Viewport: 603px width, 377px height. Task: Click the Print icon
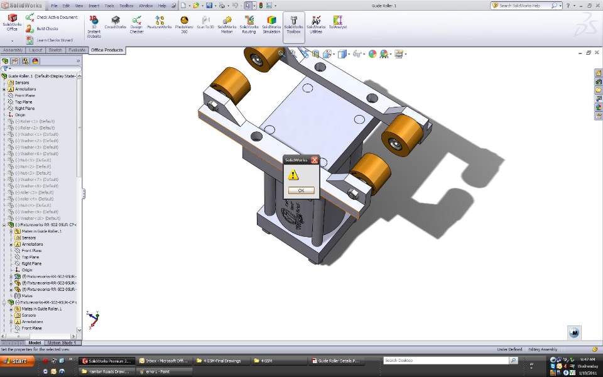pyautogui.click(x=222, y=6)
